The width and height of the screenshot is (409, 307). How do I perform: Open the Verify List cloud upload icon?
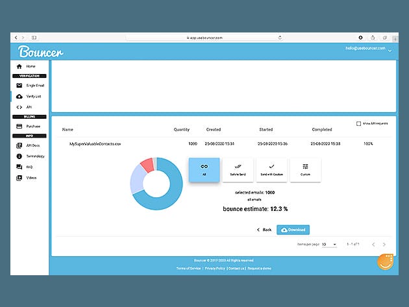pyautogui.click(x=19, y=96)
